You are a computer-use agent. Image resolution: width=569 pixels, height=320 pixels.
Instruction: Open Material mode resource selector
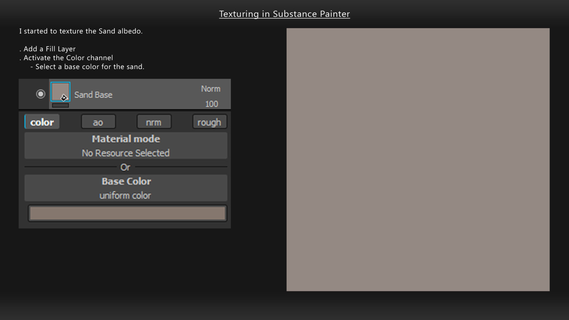click(126, 146)
